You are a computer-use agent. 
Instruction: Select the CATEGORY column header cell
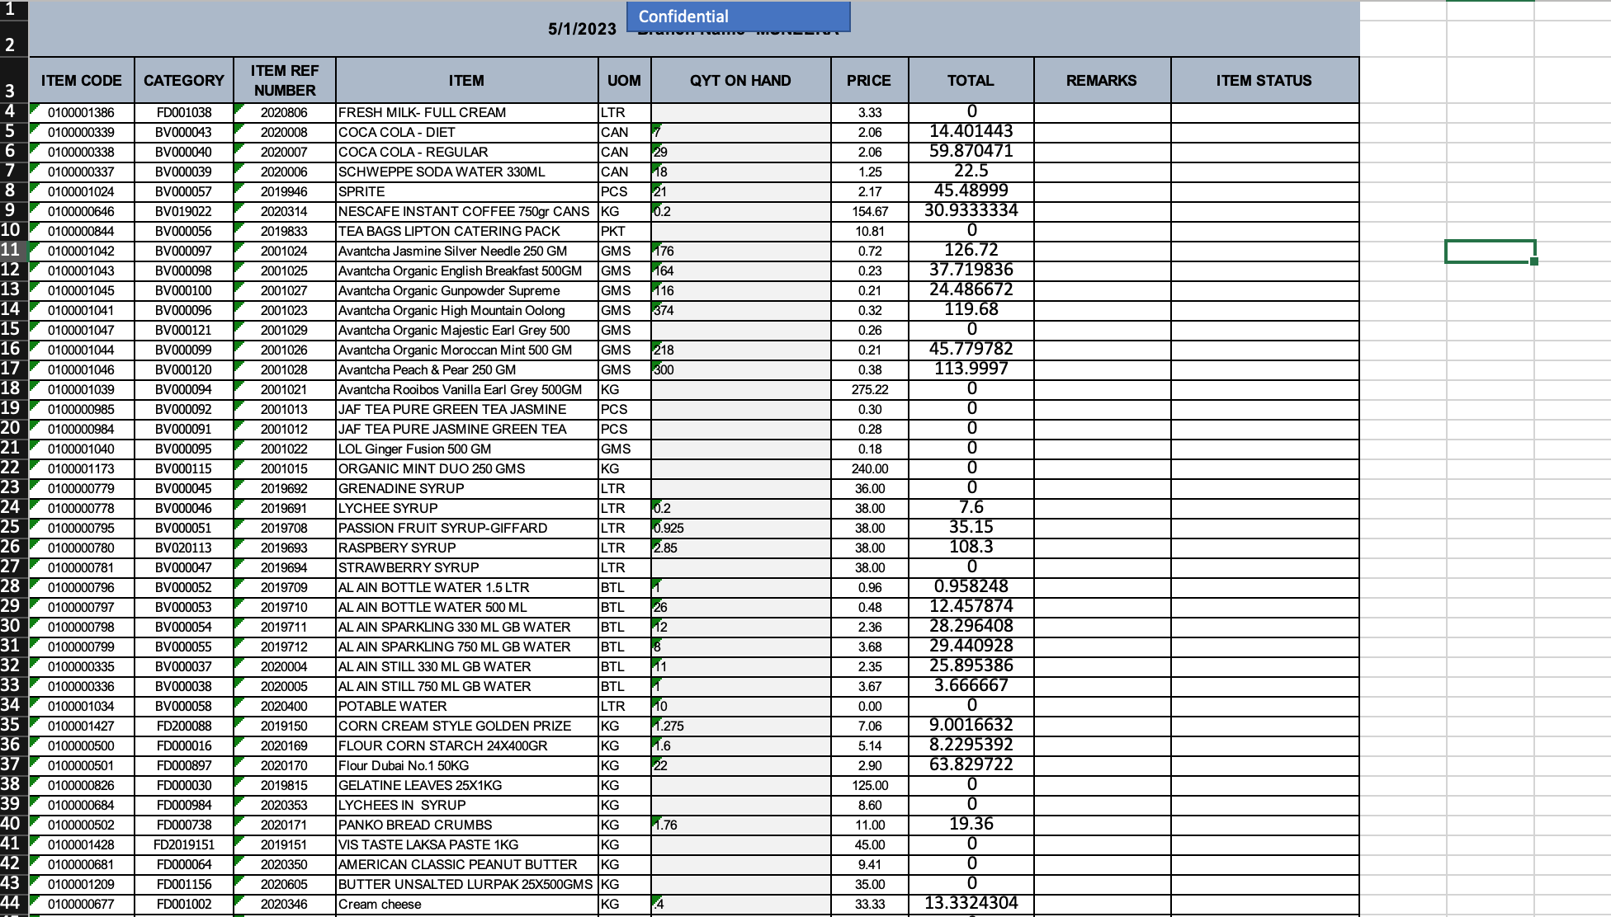(183, 81)
